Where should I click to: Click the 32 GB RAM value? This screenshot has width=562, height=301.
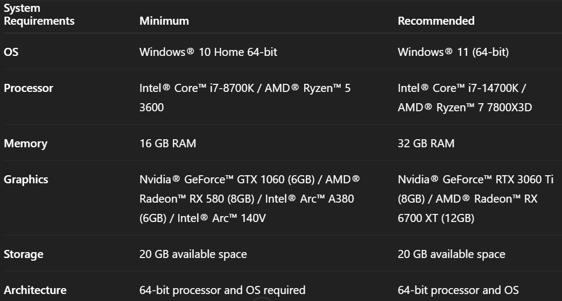426,144
